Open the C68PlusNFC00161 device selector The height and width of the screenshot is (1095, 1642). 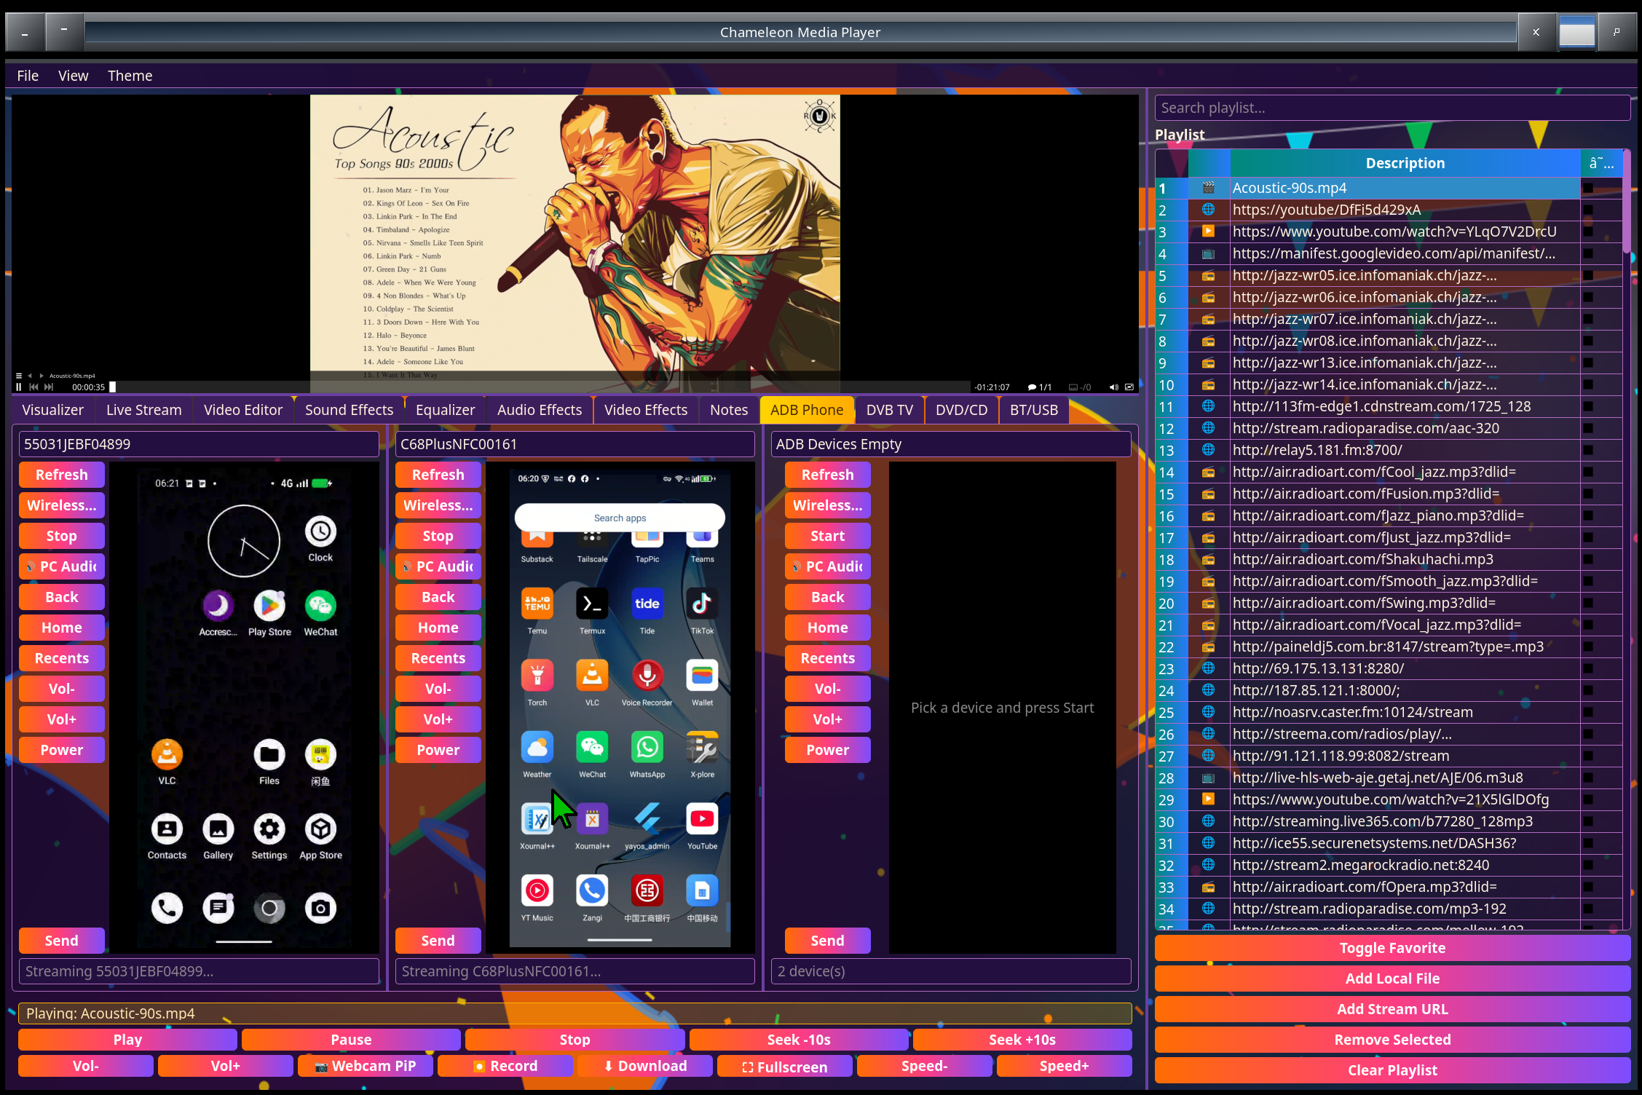pos(575,444)
